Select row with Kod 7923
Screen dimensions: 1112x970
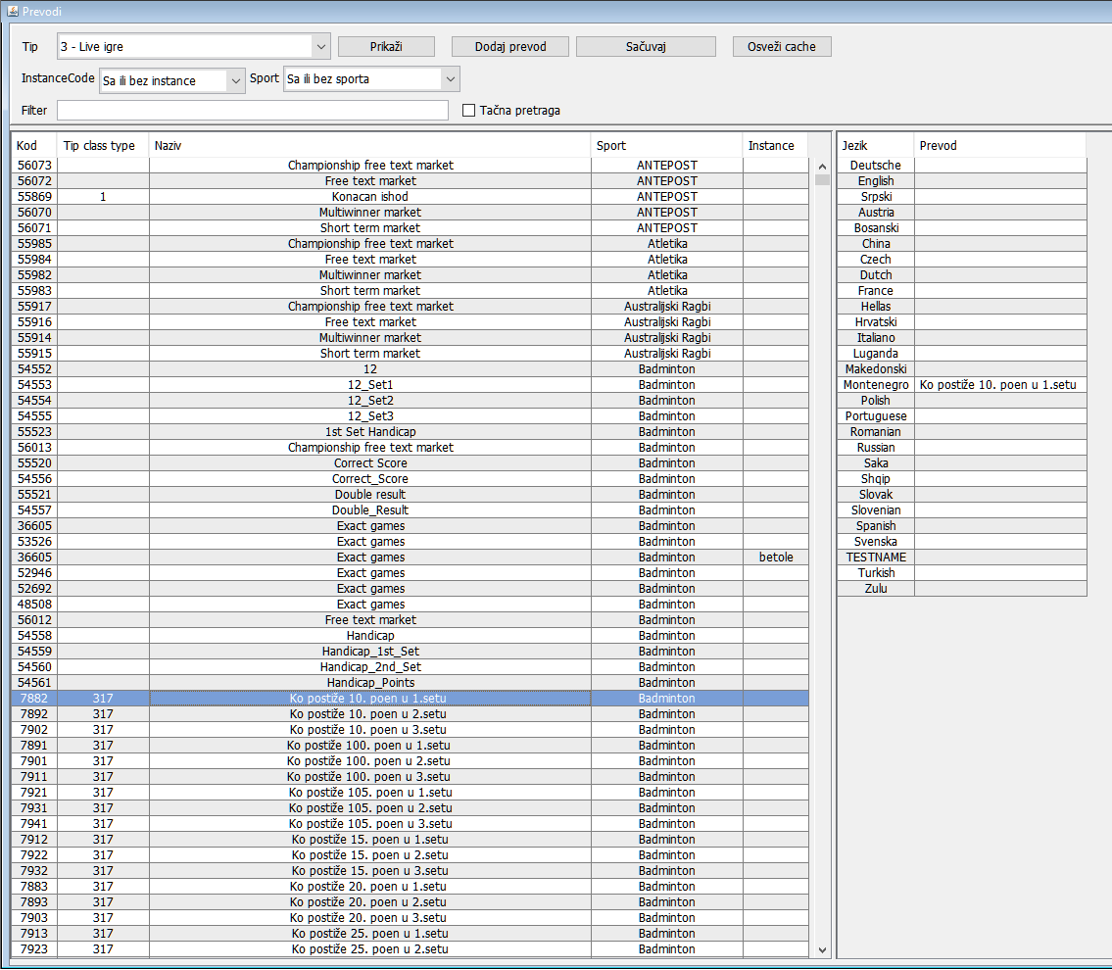[410, 948]
